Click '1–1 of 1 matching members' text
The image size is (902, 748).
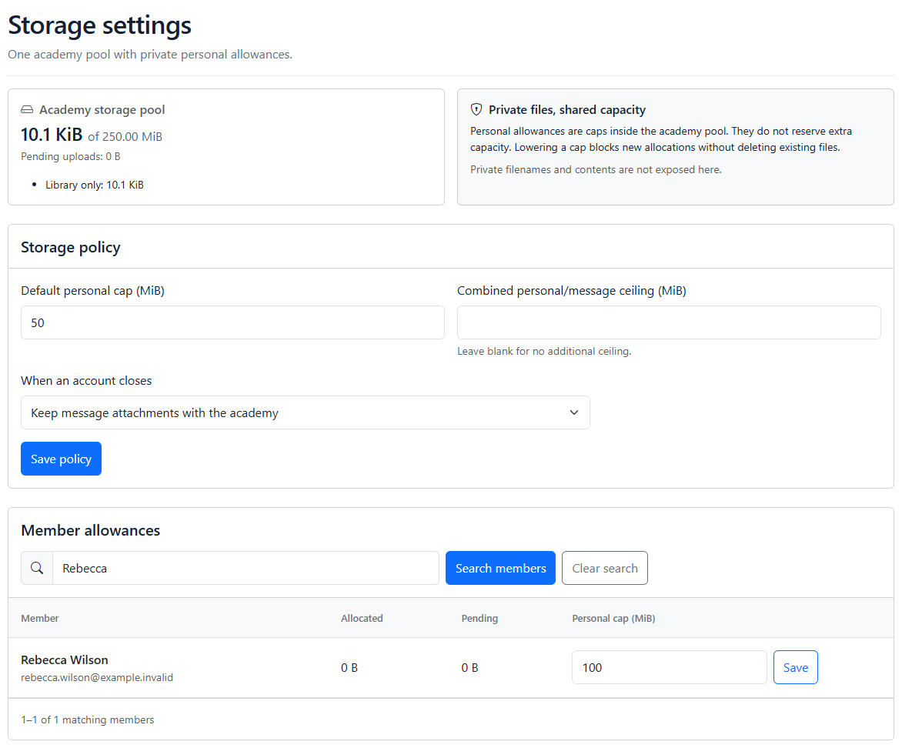click(x=88, y=720)
